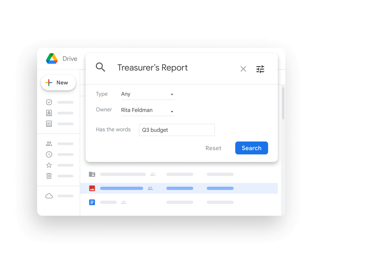Toggle the search options filter icon
The height and width of the screenshot is (269, 365).
(260, 69)
